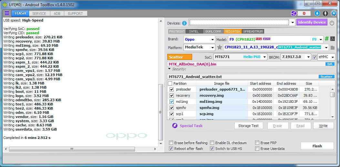Toggle the checkbox next to eMMC
Screen dimensions: 340x167
point(314,57)
